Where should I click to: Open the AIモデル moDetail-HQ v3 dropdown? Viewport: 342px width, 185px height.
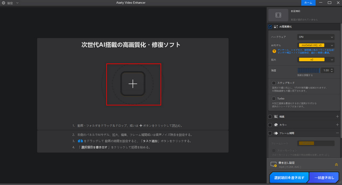(316, 45)
